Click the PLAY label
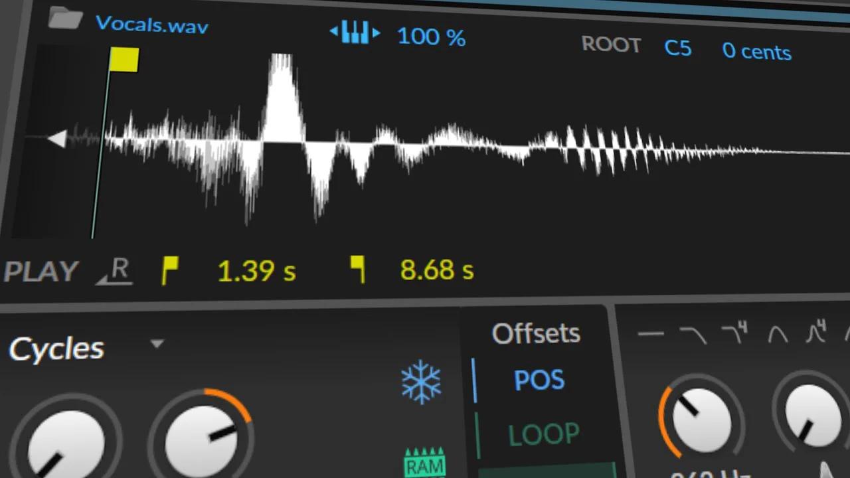 pyautogui.click(x=41, y=272)
